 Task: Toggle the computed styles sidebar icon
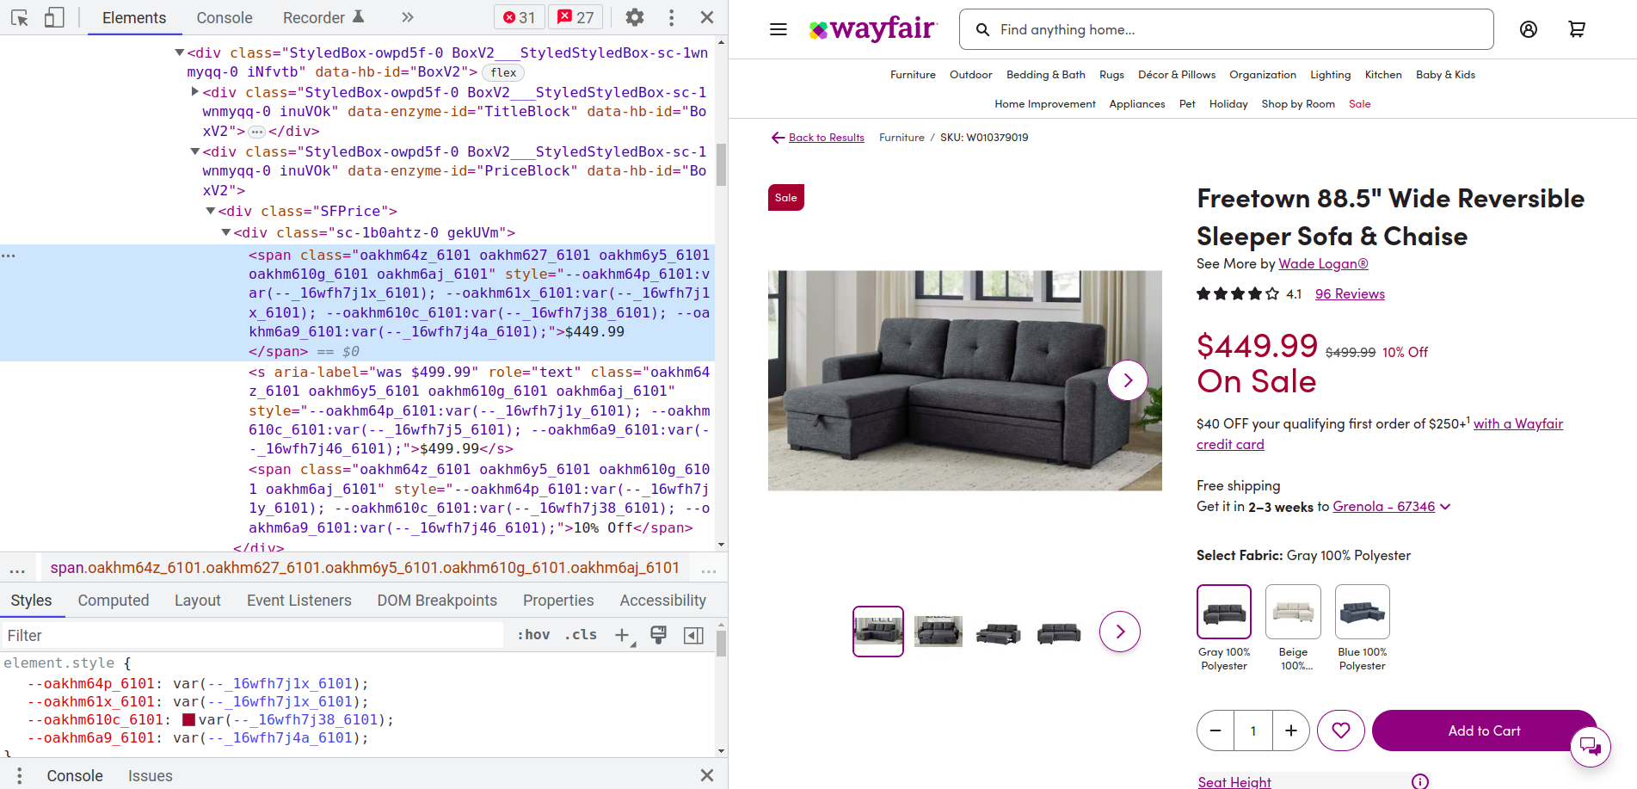(x=693, y=635)
